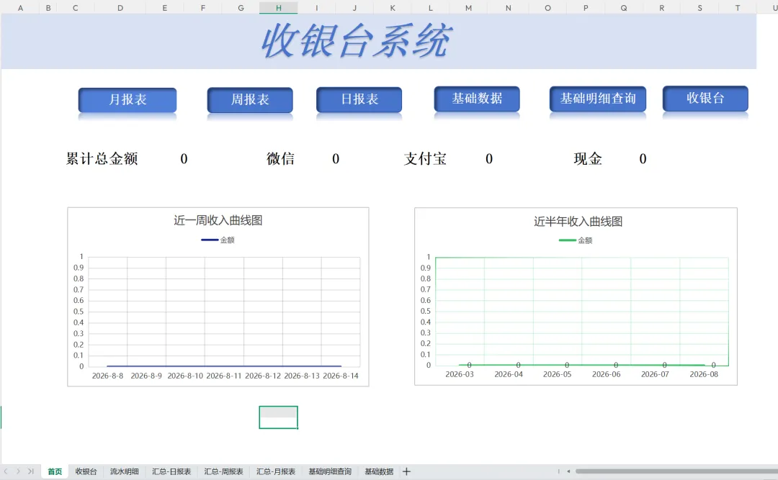Open the 周报表 weekly report button
Viewport: 778px width, 480px height.
pos(250,99)
